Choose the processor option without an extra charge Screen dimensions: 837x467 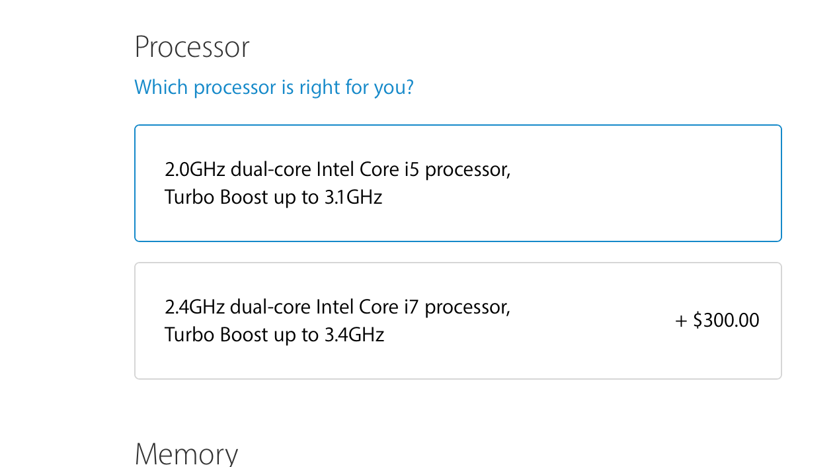tap(458, 183)
